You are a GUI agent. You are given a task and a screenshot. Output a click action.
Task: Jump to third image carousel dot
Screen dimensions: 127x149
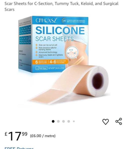(63, 121)
